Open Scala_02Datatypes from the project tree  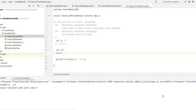[x=14, y=39]
